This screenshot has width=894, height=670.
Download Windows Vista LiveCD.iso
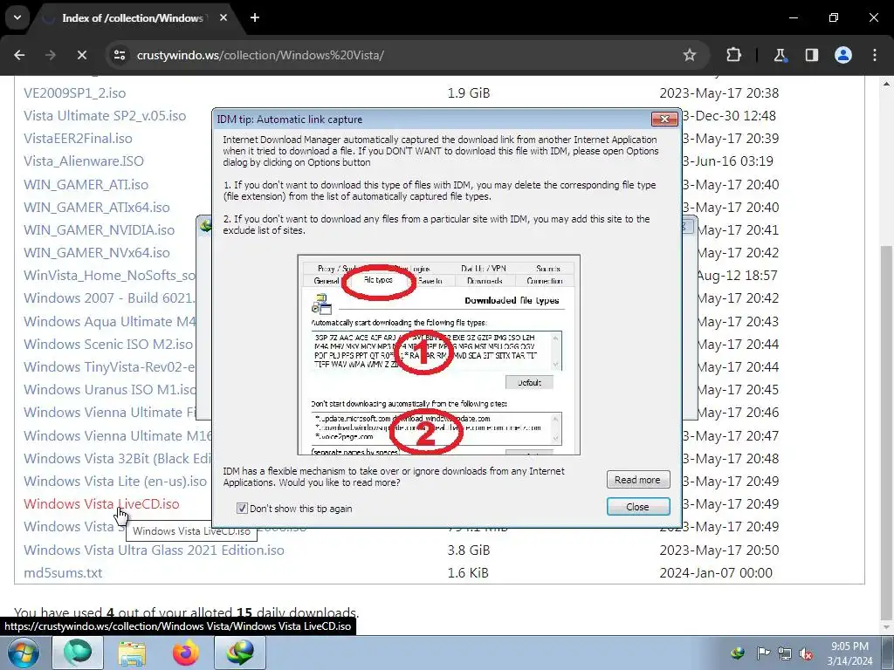click(101, 504)
